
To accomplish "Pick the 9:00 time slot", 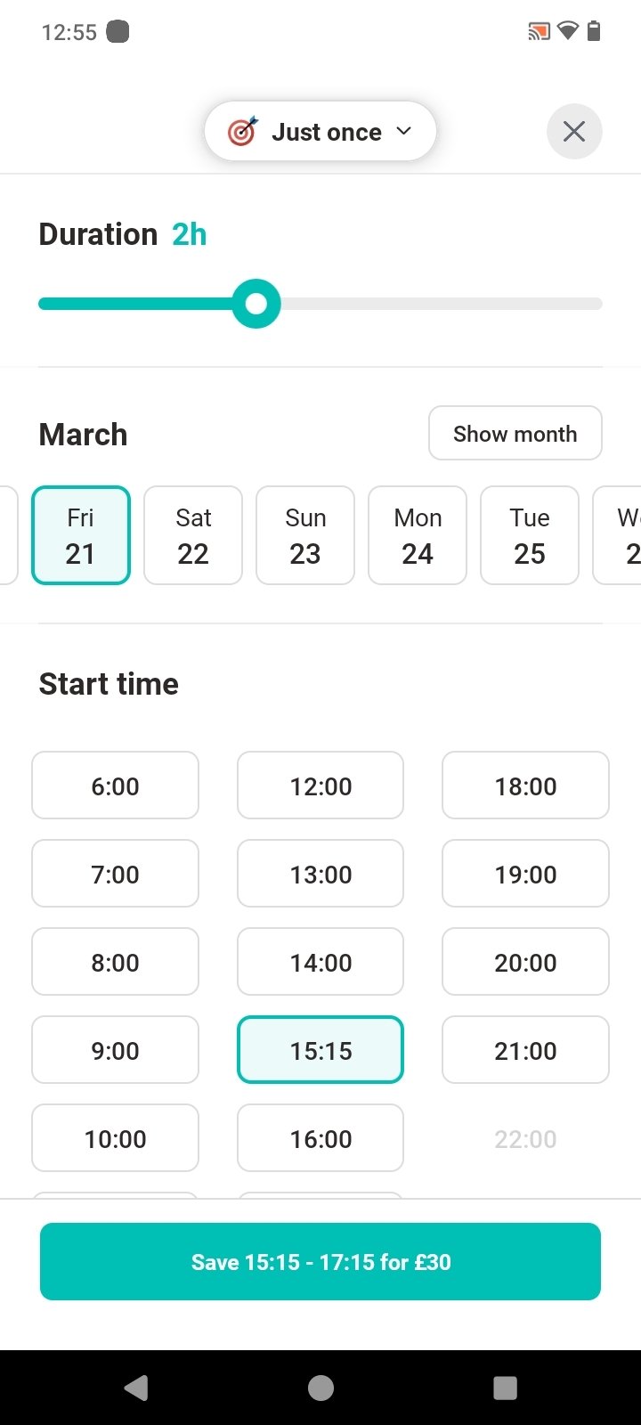I will (115, 1050).
